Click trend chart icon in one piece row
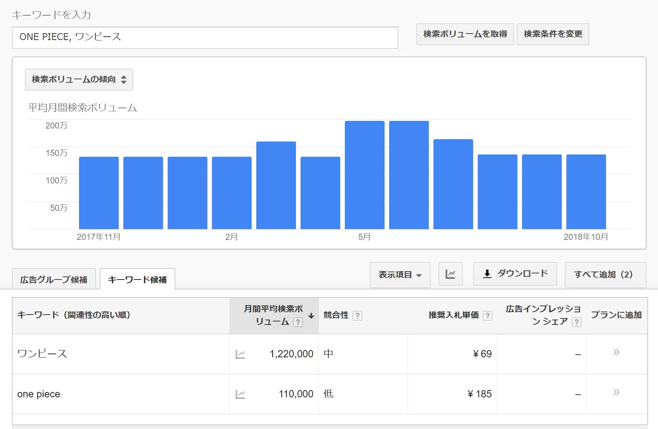This screenshot has height=429, width=658. (240, 394)
